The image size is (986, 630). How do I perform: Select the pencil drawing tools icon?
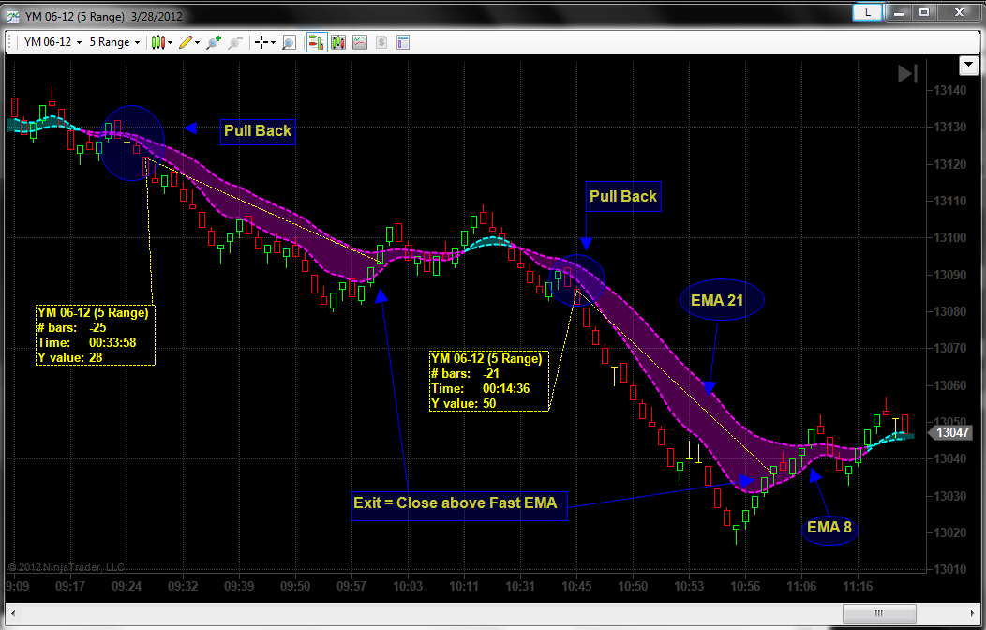coord(187,42)
